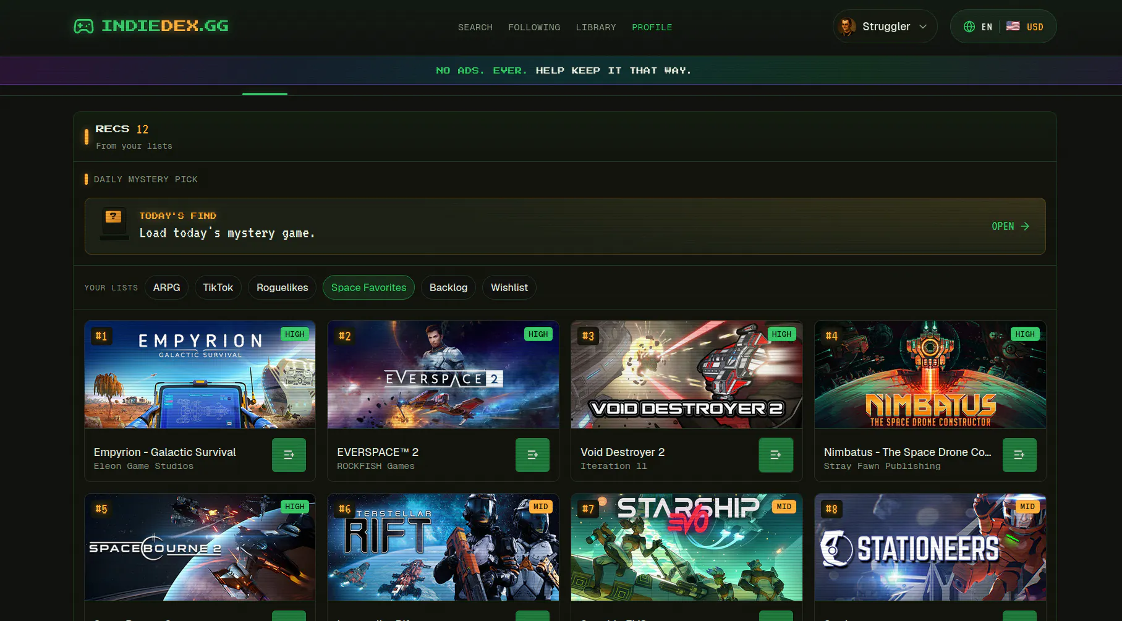Add EVERSPACE 2 to a list
Image resolution: width=1122 pixels, height=621 pixels.
(x=532, y=455)
